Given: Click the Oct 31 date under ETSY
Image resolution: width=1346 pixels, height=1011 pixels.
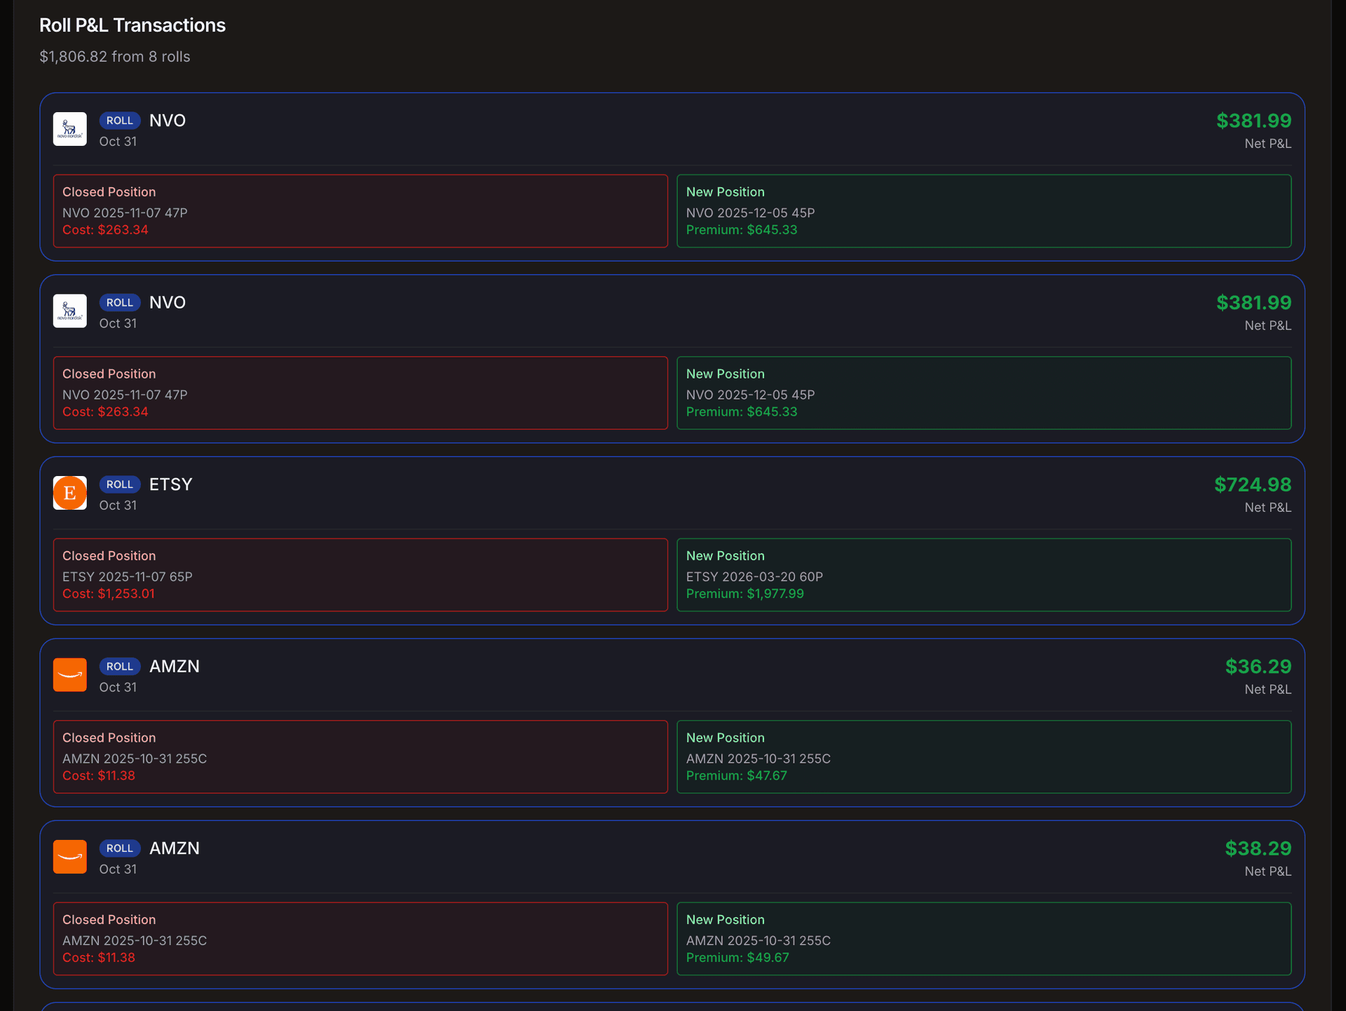Looking at the screenshot, I should 118,505.
